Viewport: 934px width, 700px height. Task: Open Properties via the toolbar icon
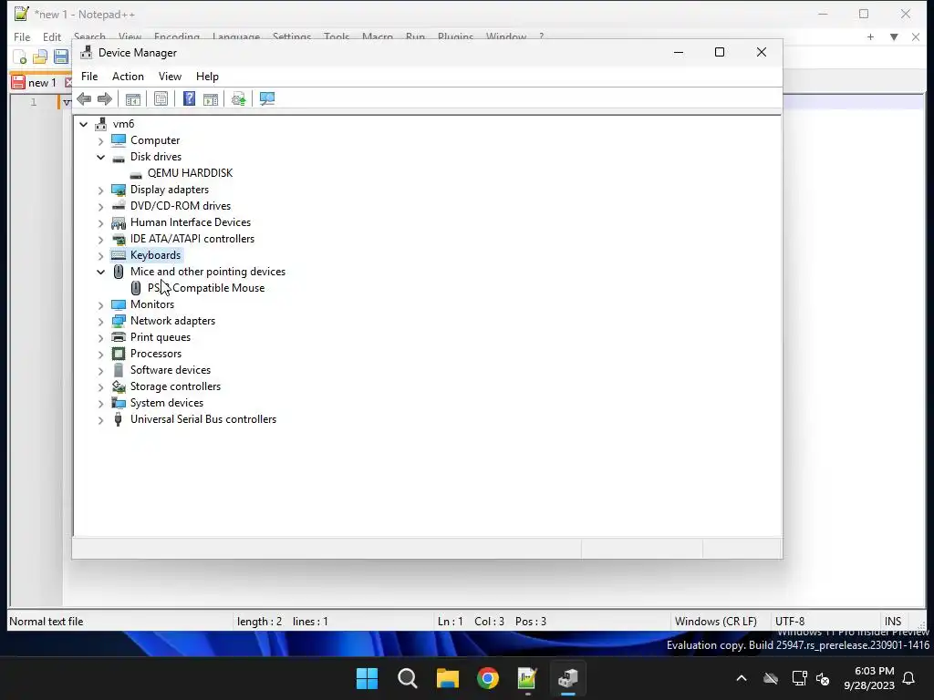(x=161, y=98)
